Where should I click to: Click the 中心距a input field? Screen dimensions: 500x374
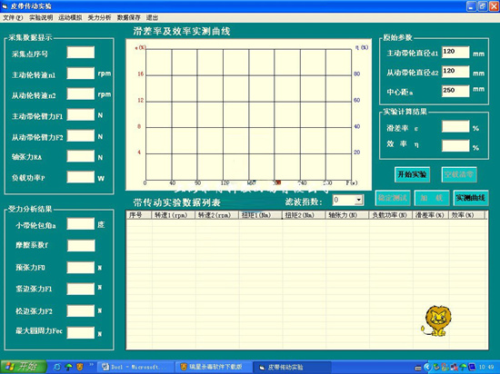(x=455, y=91)
